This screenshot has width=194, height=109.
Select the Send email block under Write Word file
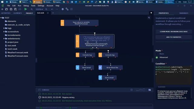click(x=108, y=78)
